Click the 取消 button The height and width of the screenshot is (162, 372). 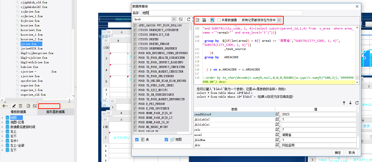tap(351, 153)
